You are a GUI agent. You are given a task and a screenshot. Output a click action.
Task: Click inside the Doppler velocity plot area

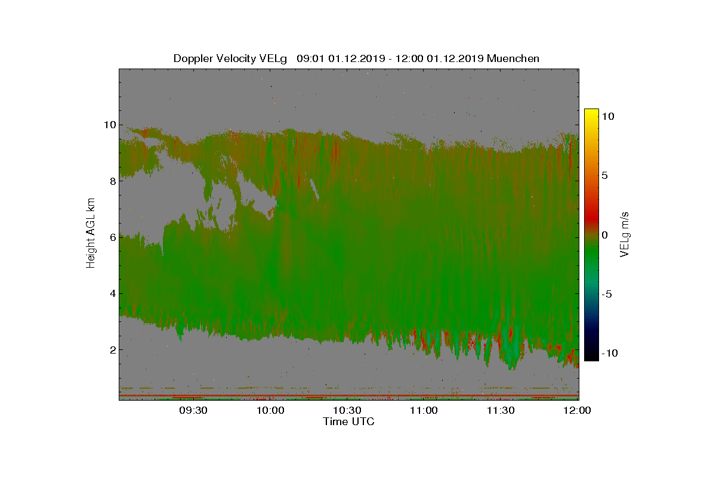pyautogui.click(x=349, y=234)
